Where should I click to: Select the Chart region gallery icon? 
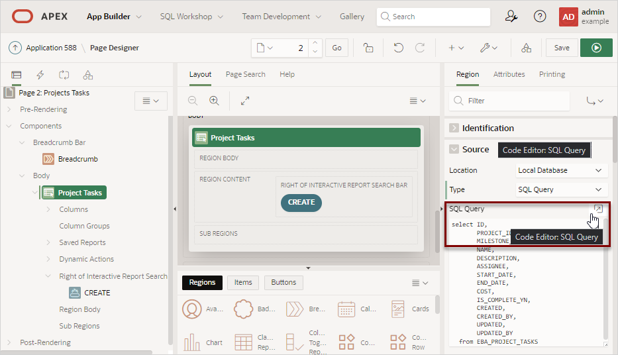pyautogui.click(x=192, y=342)
